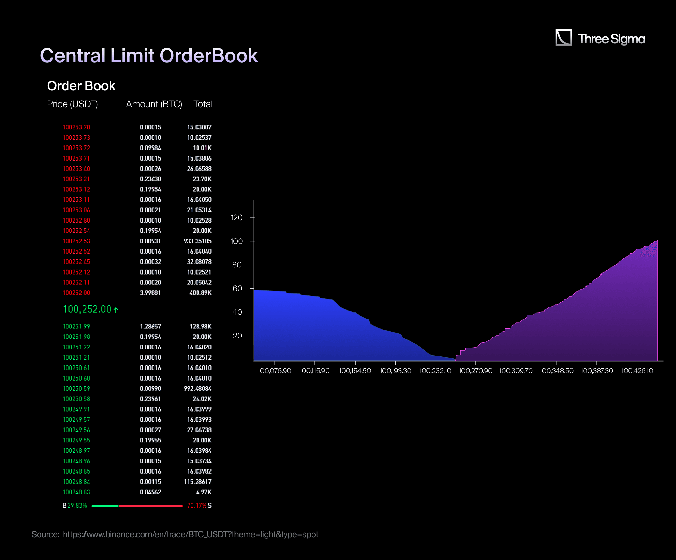This screenshot has height=560, width=676.
Task: Click the Three Sigma logo icon
Action: (563, 38)
